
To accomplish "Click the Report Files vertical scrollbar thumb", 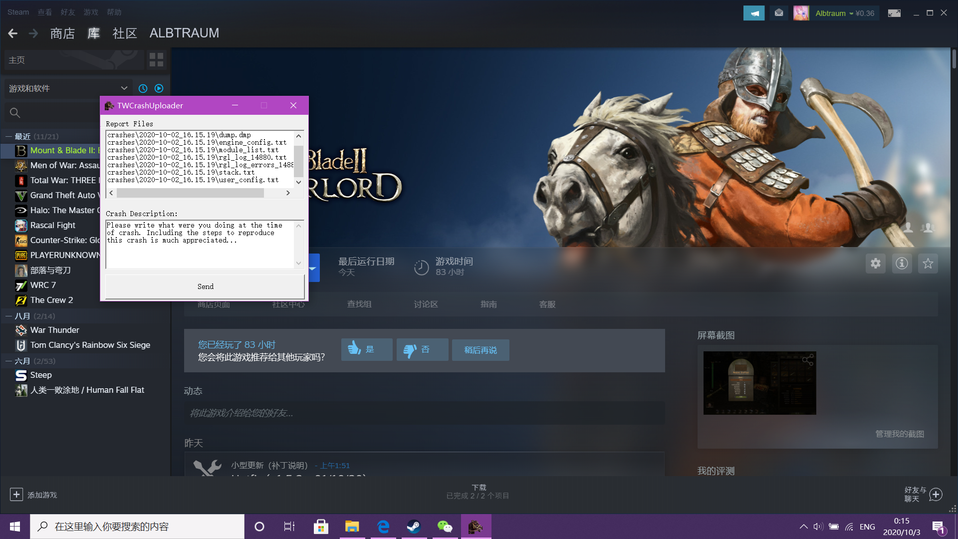I will [x=298, y=161].
